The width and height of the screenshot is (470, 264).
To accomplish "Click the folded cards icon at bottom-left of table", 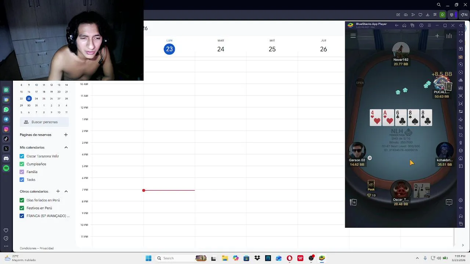I will pyautogui.click(x=354, y=202).
